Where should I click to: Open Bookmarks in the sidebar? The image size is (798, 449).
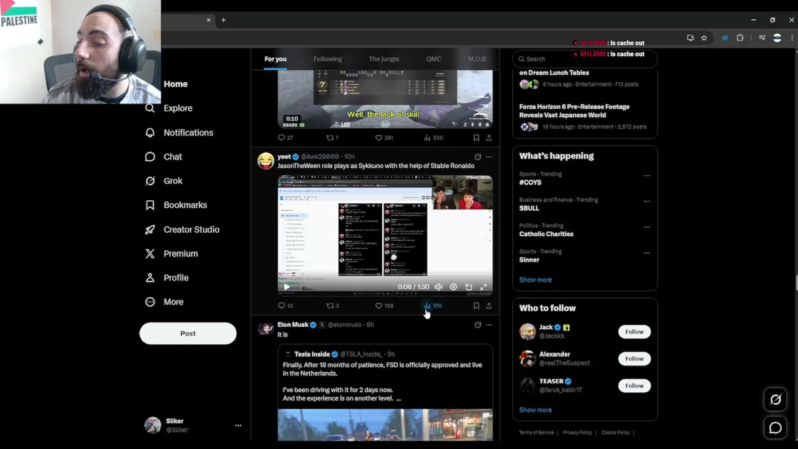click(176, 205)
